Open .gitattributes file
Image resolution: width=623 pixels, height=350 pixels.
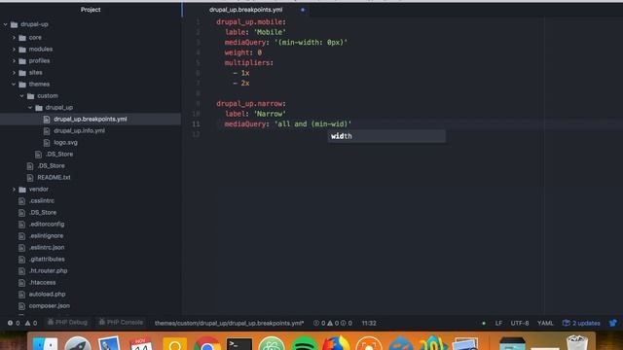pyautogui.click(x=47, y=260)
